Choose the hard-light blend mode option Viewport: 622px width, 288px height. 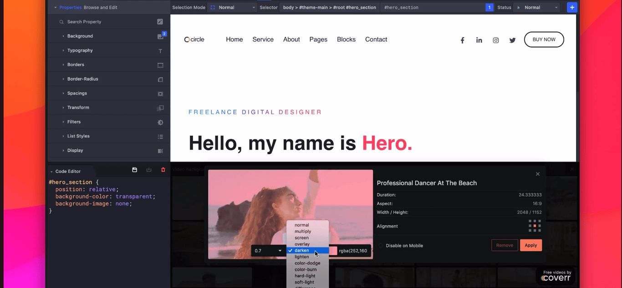pos(308,276)
